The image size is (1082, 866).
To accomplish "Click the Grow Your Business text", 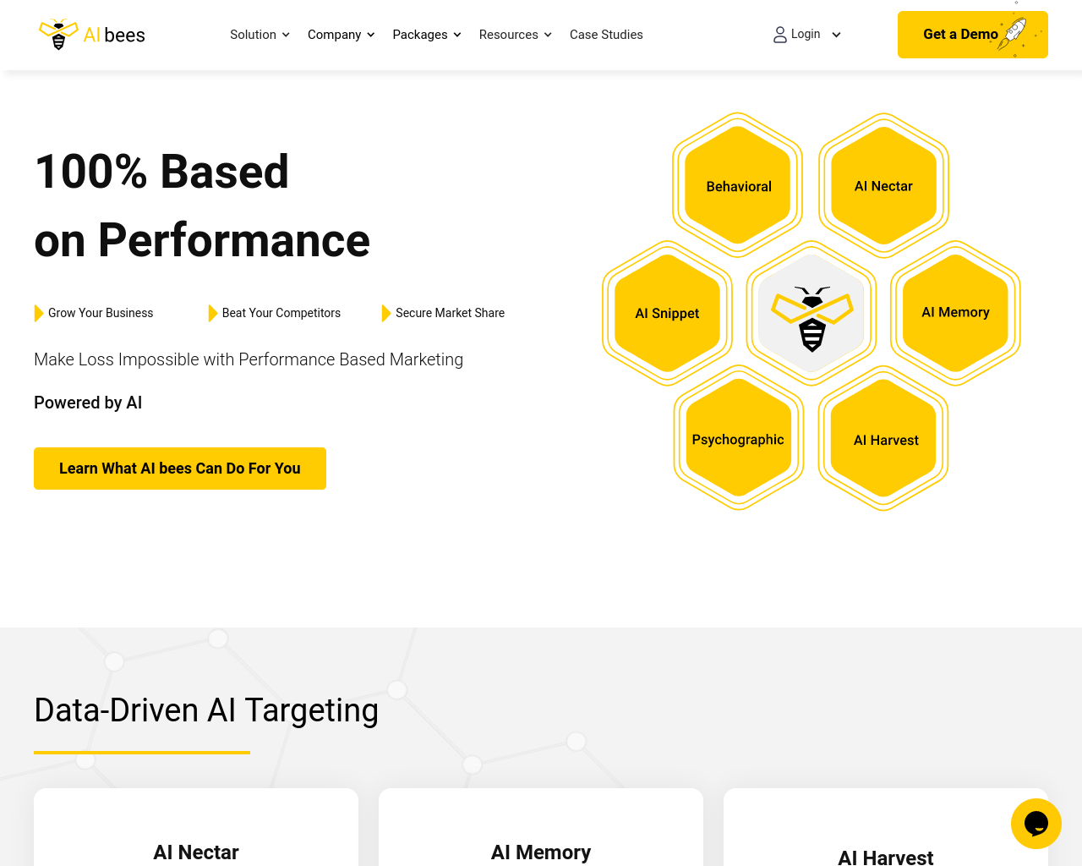I will (x=101, y=313).
